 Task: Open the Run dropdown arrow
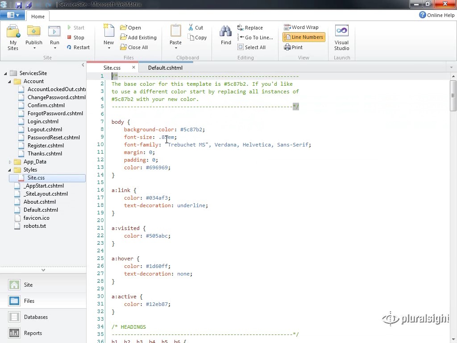55,48
